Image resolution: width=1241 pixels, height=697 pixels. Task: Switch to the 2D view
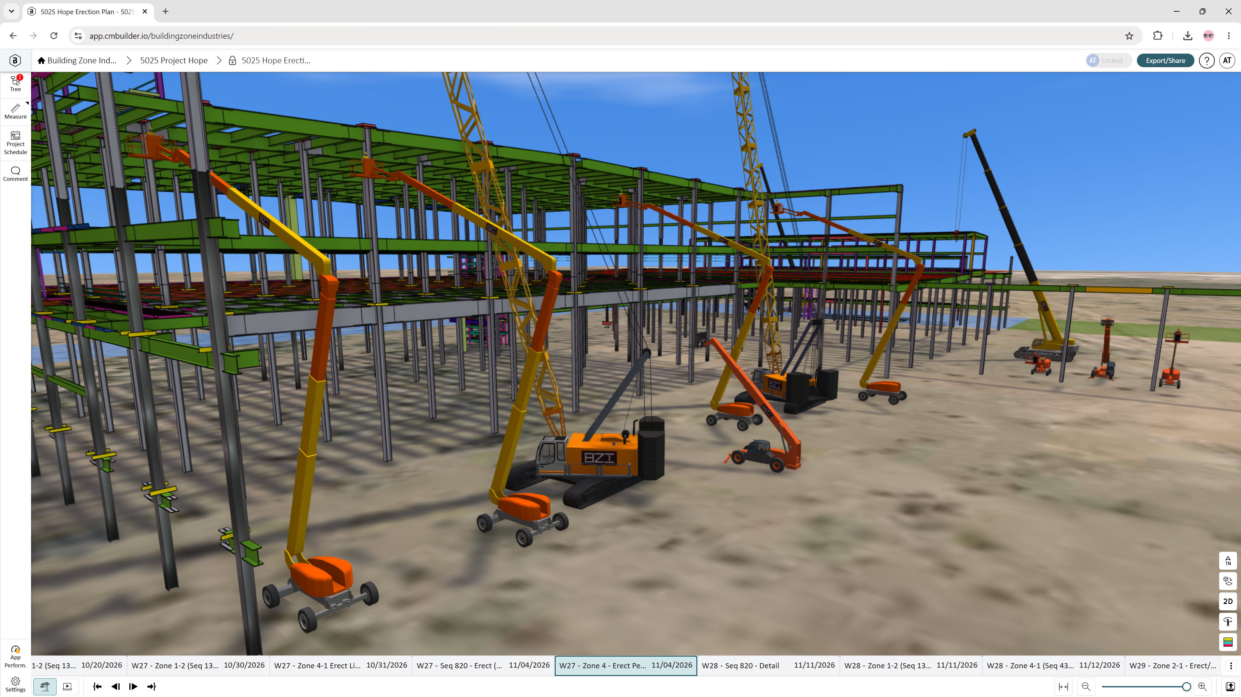(x=1228, y=601)
